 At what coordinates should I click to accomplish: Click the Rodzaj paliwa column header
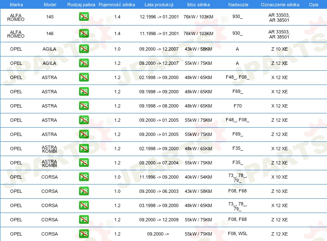[x=81, y=5]
